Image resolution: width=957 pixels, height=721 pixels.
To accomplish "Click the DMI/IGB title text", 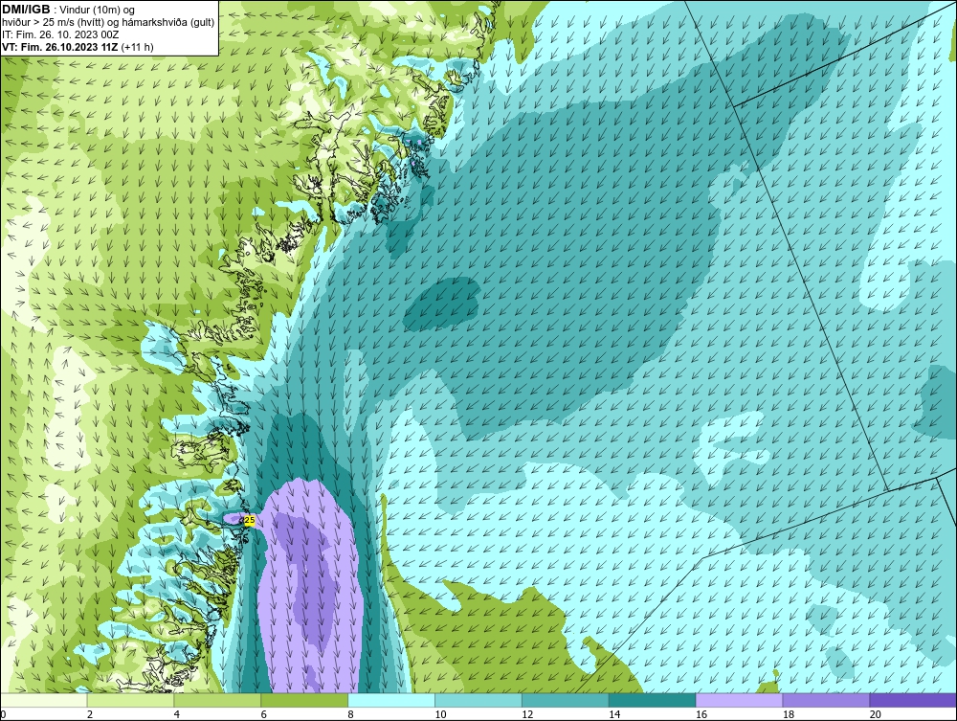I will [x=26, y=10].
